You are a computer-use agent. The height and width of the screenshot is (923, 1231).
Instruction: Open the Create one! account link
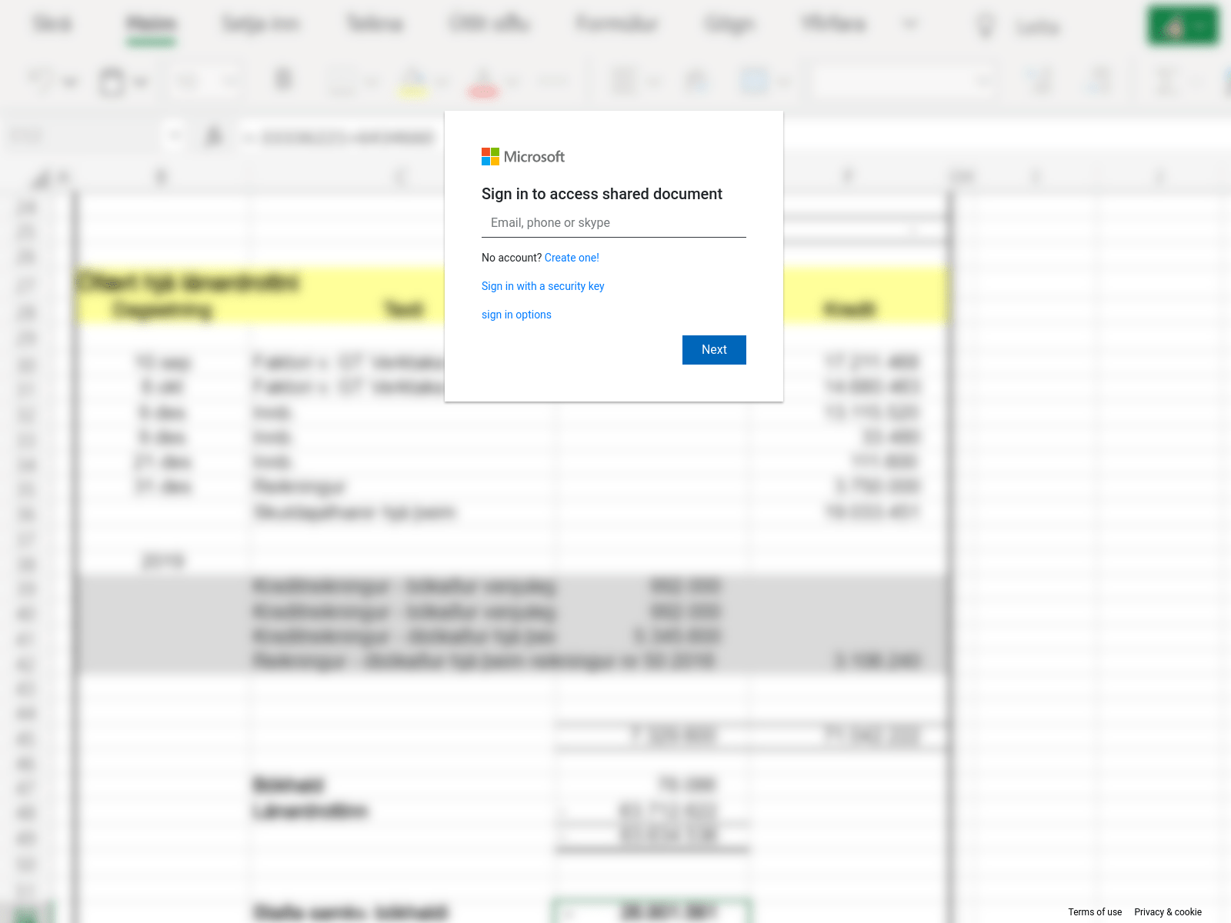[x=572, y=258]
